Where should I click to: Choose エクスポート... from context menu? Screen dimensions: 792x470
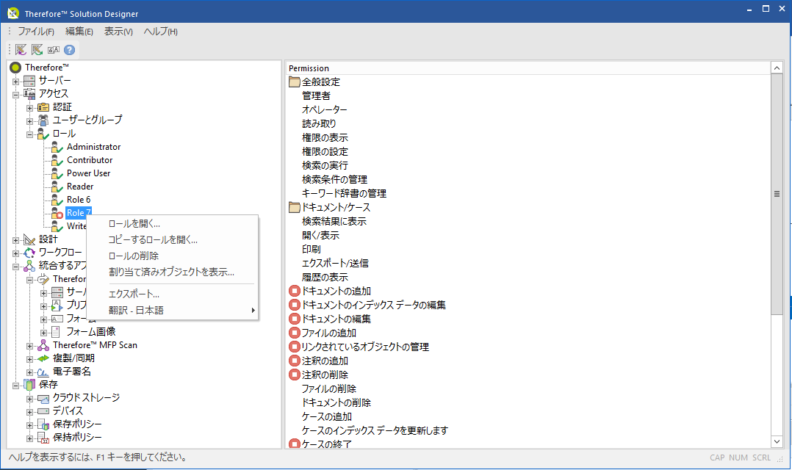(173, 294)
